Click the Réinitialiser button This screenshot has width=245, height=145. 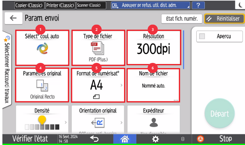(x=224, y=19)
